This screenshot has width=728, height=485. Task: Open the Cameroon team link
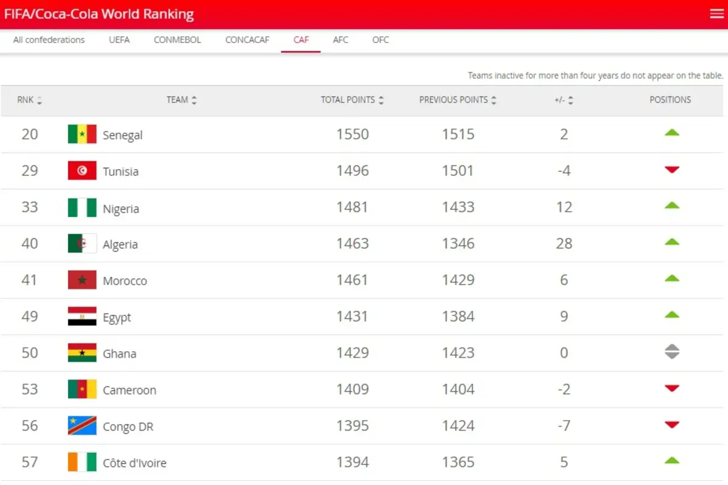(x=129, y=389)
